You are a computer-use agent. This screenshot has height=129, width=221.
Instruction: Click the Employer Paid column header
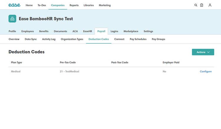tap(171, 62)
